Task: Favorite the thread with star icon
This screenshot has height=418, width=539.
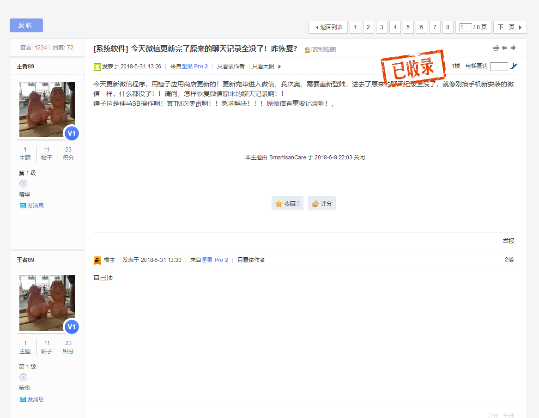Action: (x=287, y=204)
